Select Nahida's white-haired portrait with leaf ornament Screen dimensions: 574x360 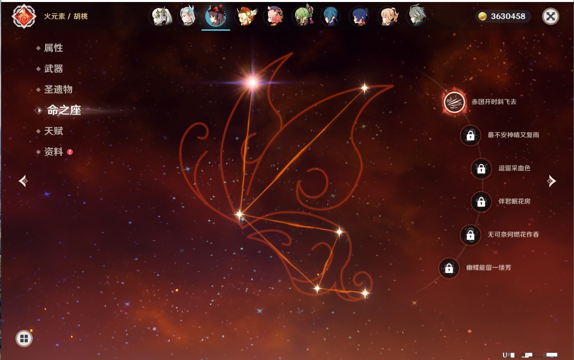161,16
